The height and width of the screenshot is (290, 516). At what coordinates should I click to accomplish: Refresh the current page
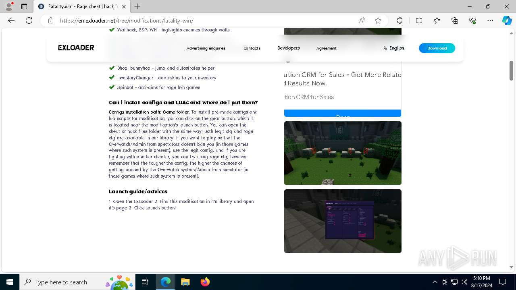29,21
